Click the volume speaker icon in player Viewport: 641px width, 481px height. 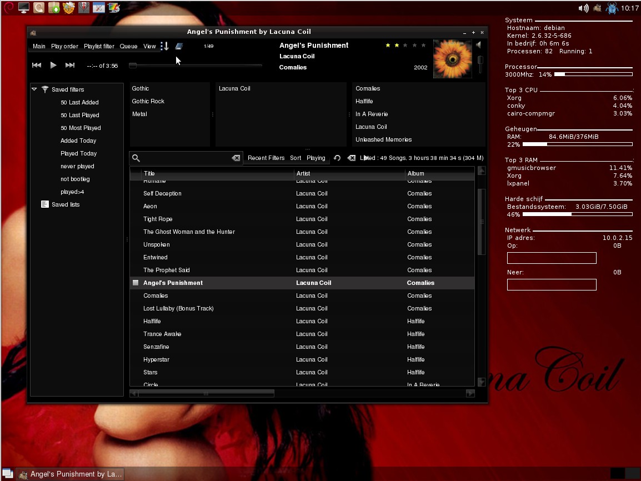[479, 44]
